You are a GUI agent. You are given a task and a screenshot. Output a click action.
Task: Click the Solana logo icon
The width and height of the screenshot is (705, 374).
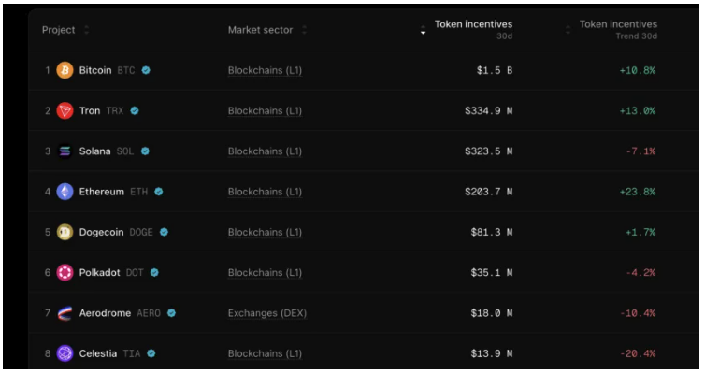65,151
